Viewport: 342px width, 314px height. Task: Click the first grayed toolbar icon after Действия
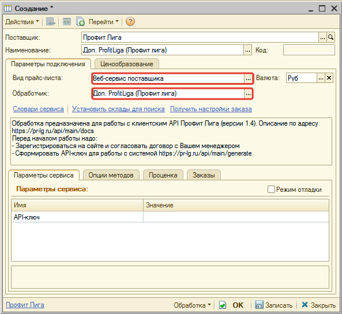(51, 21)
